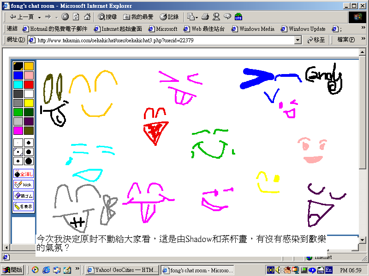Click the 開始 Start button
The height and width of the screenshot is (276, 369).
click(13, 270)
